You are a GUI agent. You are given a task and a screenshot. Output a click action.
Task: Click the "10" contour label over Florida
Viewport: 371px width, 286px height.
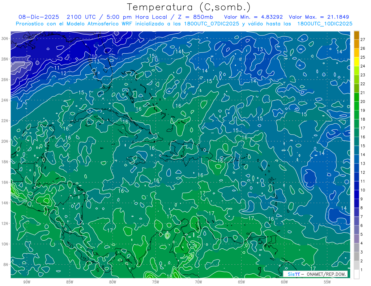click(x=95, y=56)
